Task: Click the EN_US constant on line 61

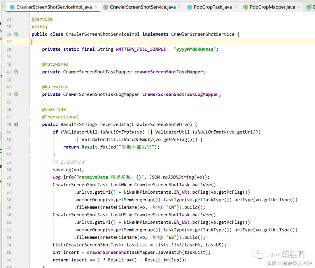Action: point(181,223)
